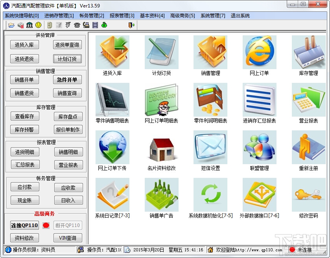Click the 退出系统 menu item
The height and width of the screenshot is (258, 330).
coord(240,16)
